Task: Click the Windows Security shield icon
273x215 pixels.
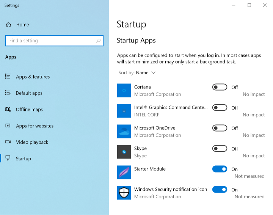Action: pyautogui.click(x=124, y=193)
